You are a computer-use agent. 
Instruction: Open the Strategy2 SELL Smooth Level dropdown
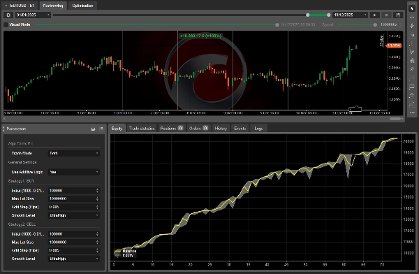pyautogui.click(x=74, y=259)
